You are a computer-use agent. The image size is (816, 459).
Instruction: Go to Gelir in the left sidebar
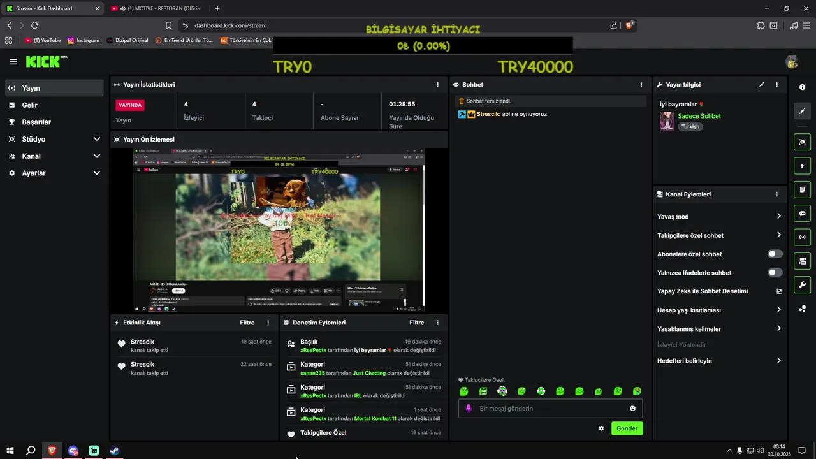coord(54,105)
